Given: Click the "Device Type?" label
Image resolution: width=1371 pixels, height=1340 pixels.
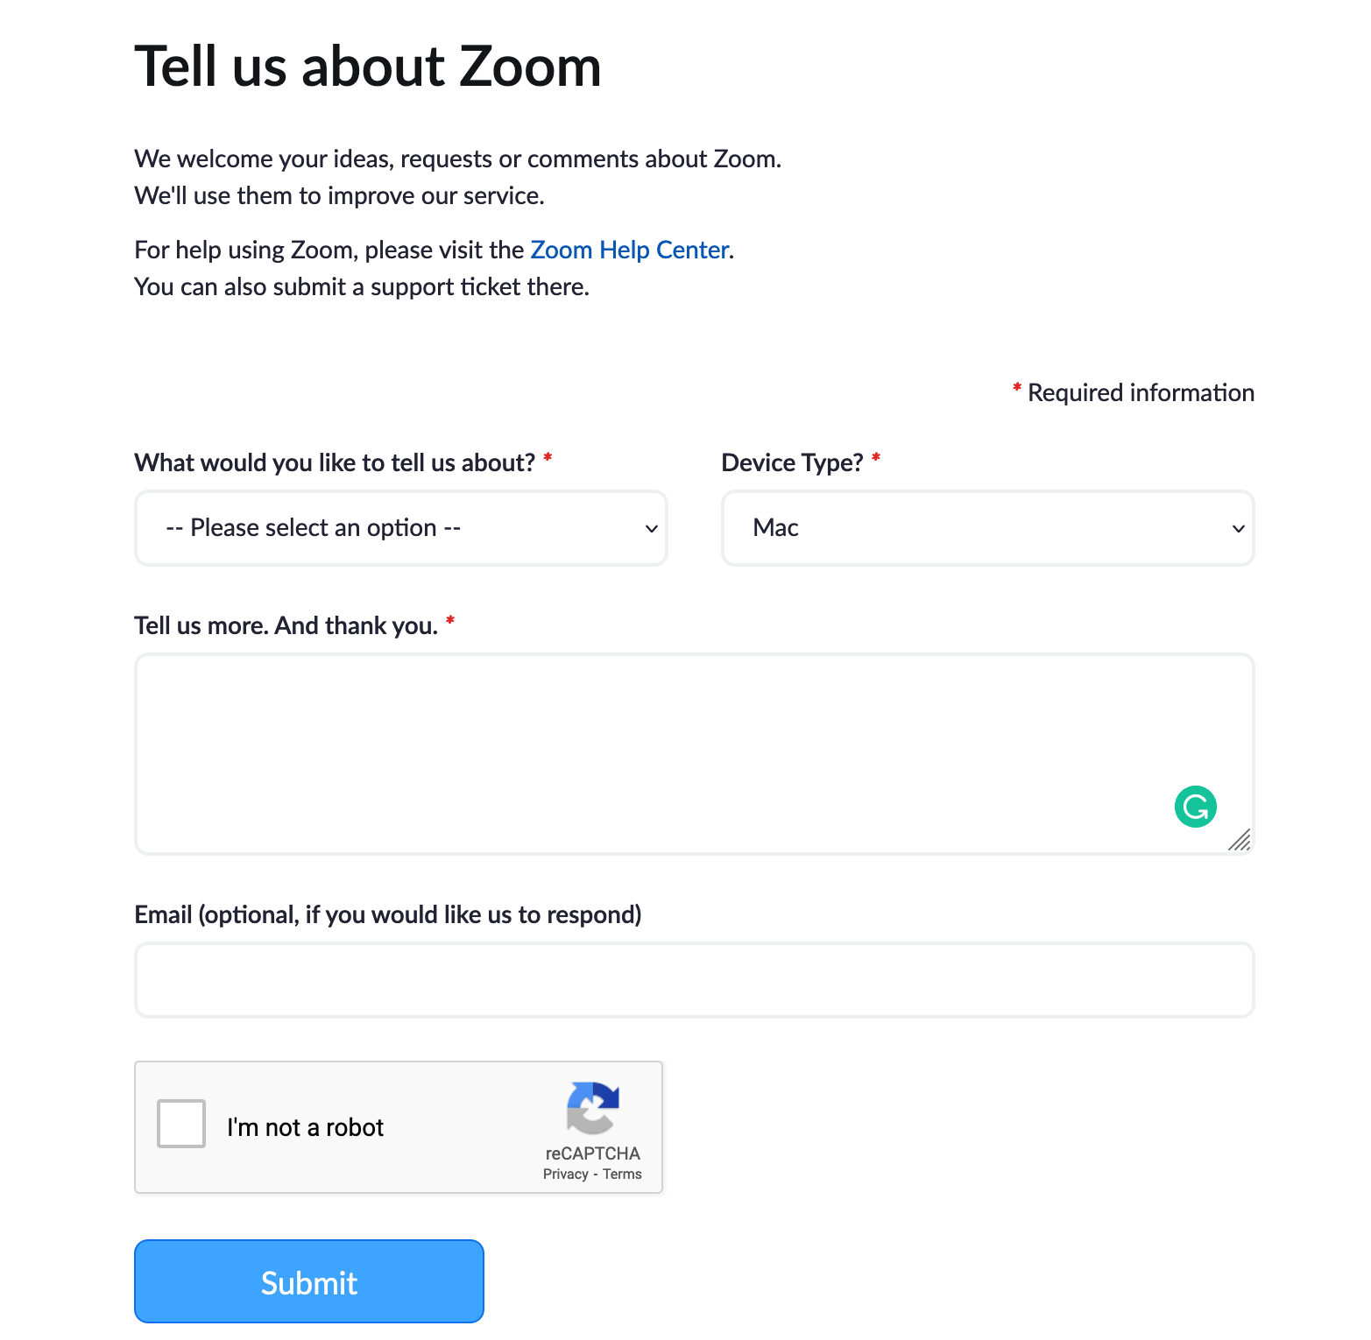Looking at the screenshot, I should 792,462.
